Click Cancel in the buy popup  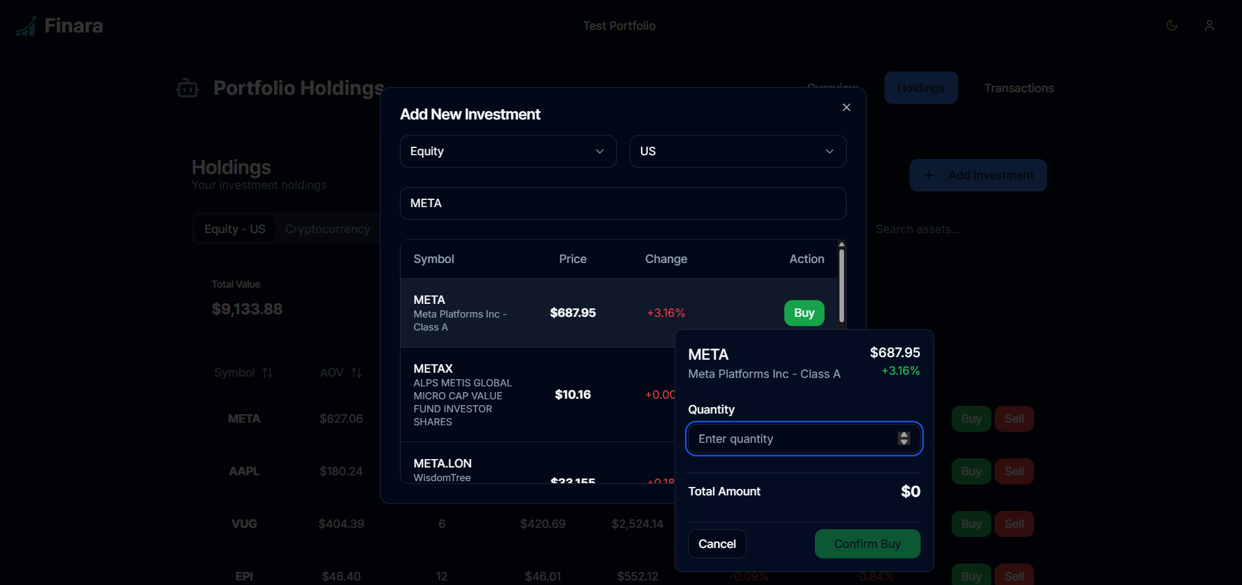(717, 543)
